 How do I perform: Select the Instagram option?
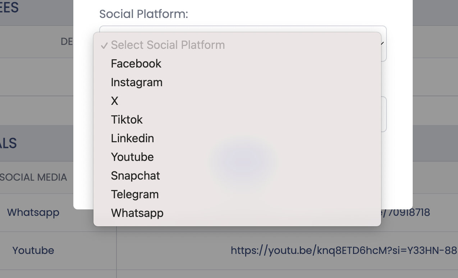click(x=137, y=82)
